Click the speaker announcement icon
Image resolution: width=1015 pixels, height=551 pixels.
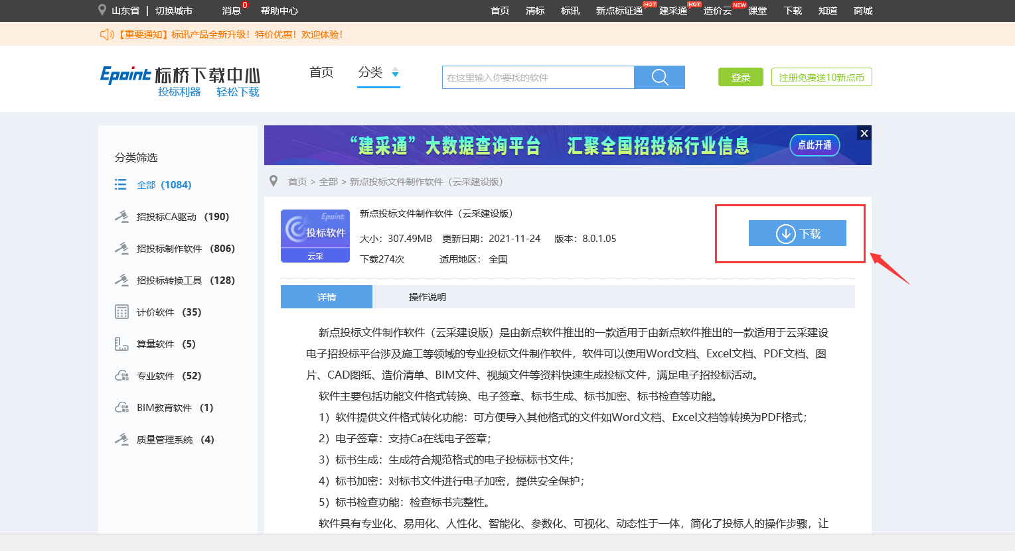tap(107, 34)
